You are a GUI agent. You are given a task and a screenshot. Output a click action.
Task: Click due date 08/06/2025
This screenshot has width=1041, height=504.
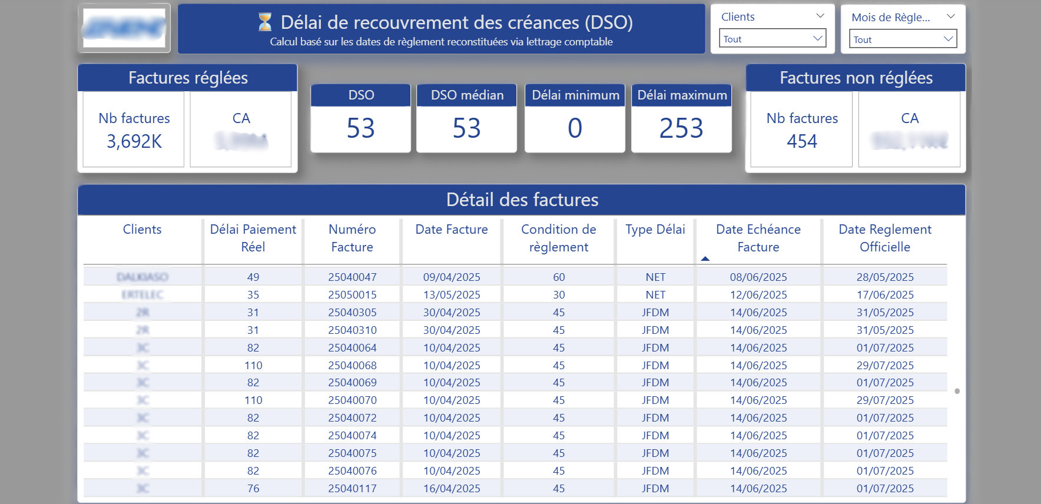tap(758, 277)
